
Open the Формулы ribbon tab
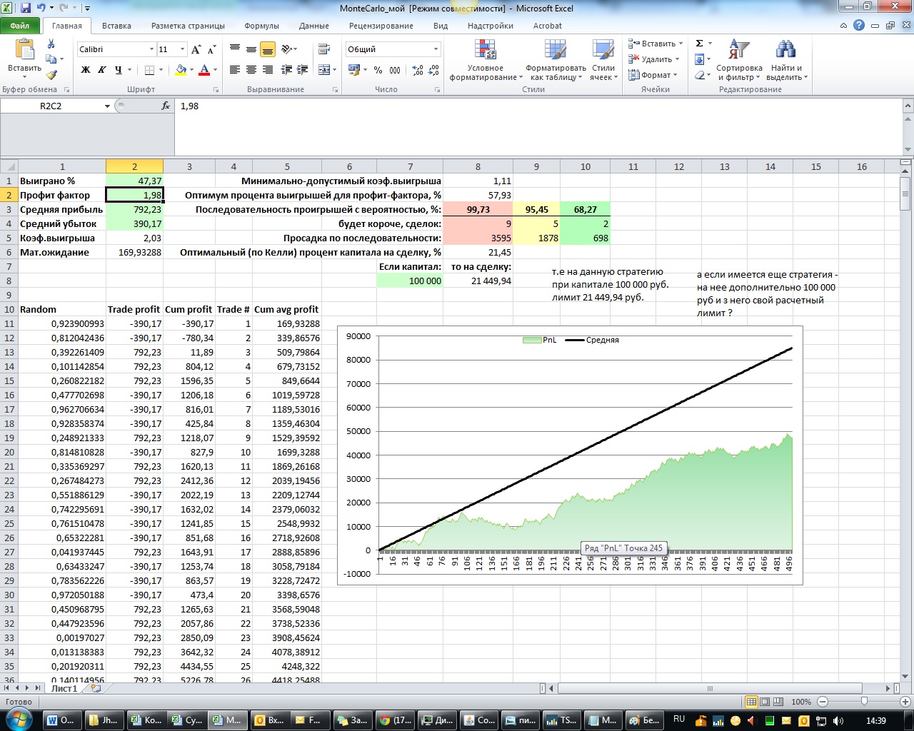click(261, 26)
